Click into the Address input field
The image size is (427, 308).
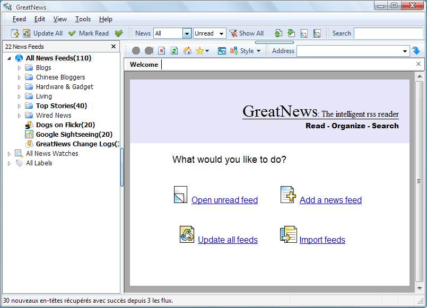[x=350, y=51]
